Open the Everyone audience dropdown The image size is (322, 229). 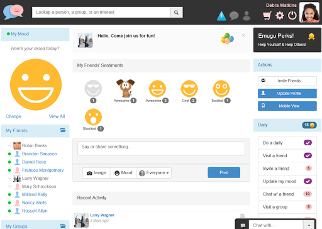pos(154,173)
